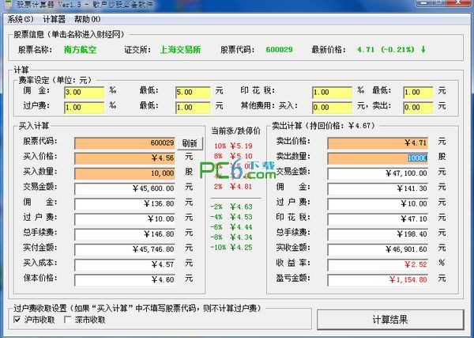474x338 pixels.
Task: Click the sell 总手续费 field ¥198.40
Action: [378, 234]
